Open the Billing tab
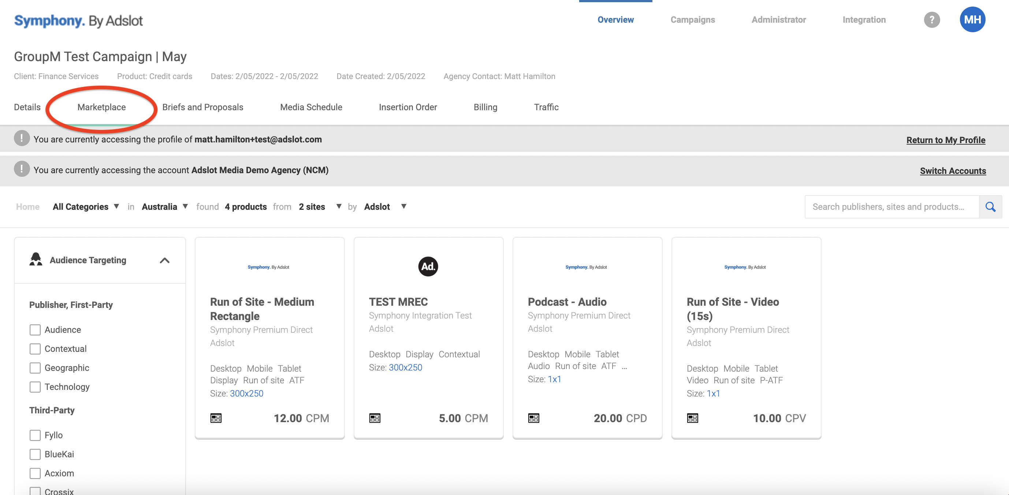This screenshot has height=495, width=1009. point(485,107)
